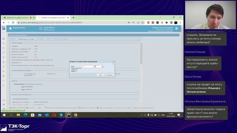Screen dimensions: 237x133
Task: Open the Windows Start menu
Action: pyautogui.click(x=4, y=115)
